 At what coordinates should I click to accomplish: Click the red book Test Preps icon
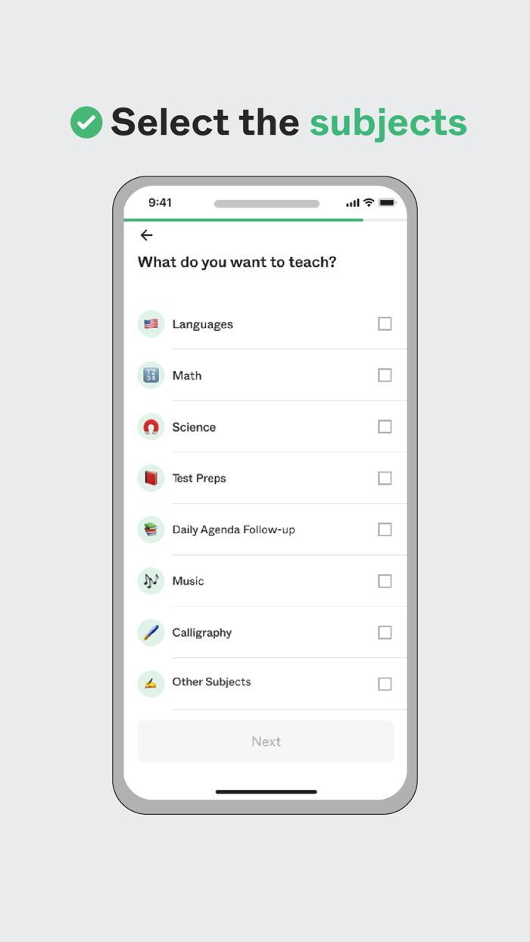click(x=151, y=478)
